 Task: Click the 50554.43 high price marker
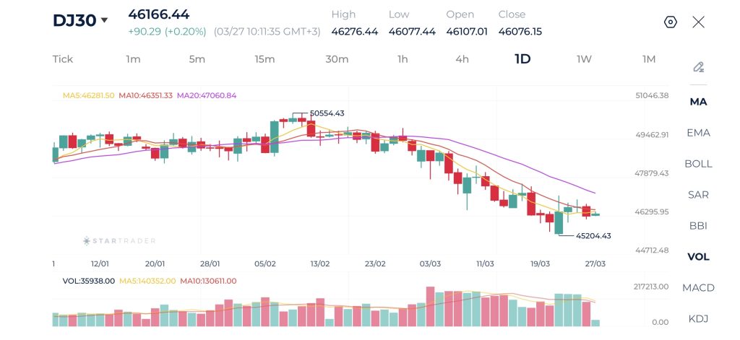pos(327,113)
